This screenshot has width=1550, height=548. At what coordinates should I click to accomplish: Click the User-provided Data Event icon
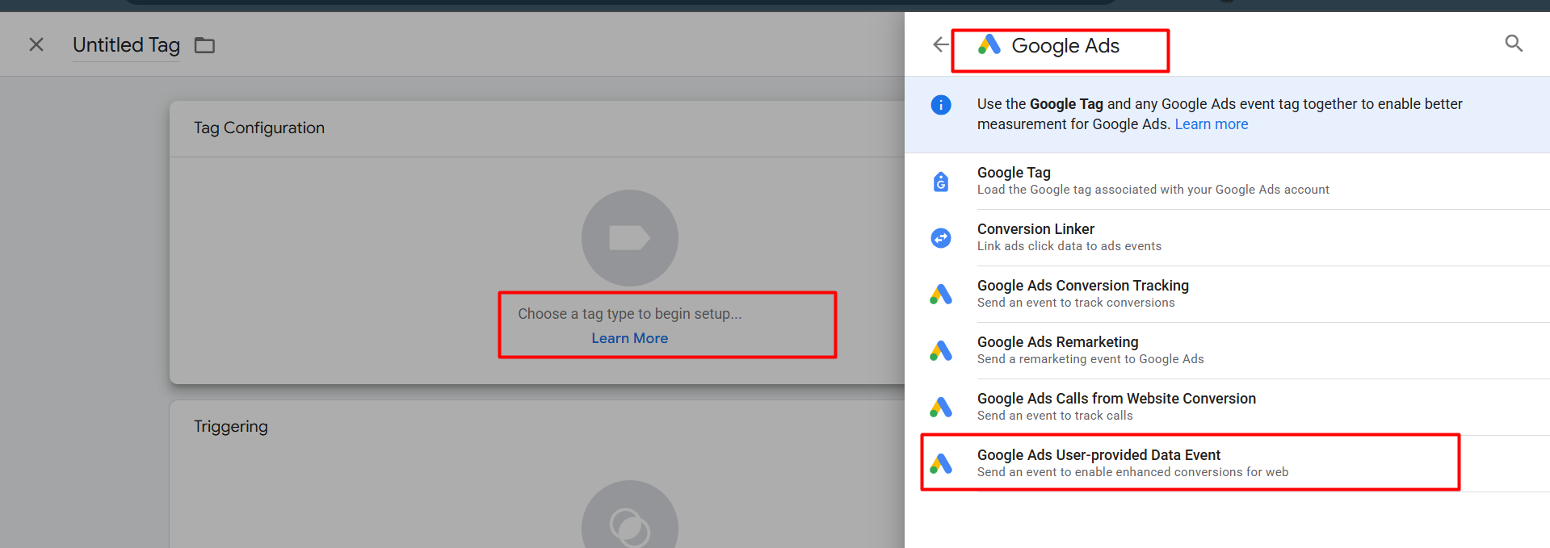point(941,463)
